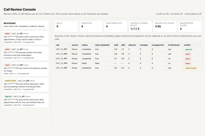The image size is (205, 136).
Task: Select call_fx_001 card in sidebar
Action: tap(25, 101)
